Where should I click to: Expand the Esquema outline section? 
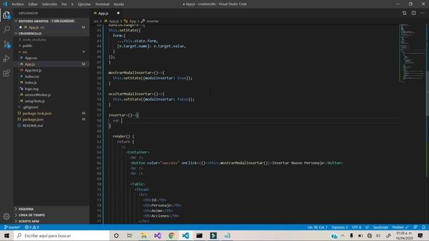[x=52, y=209]
